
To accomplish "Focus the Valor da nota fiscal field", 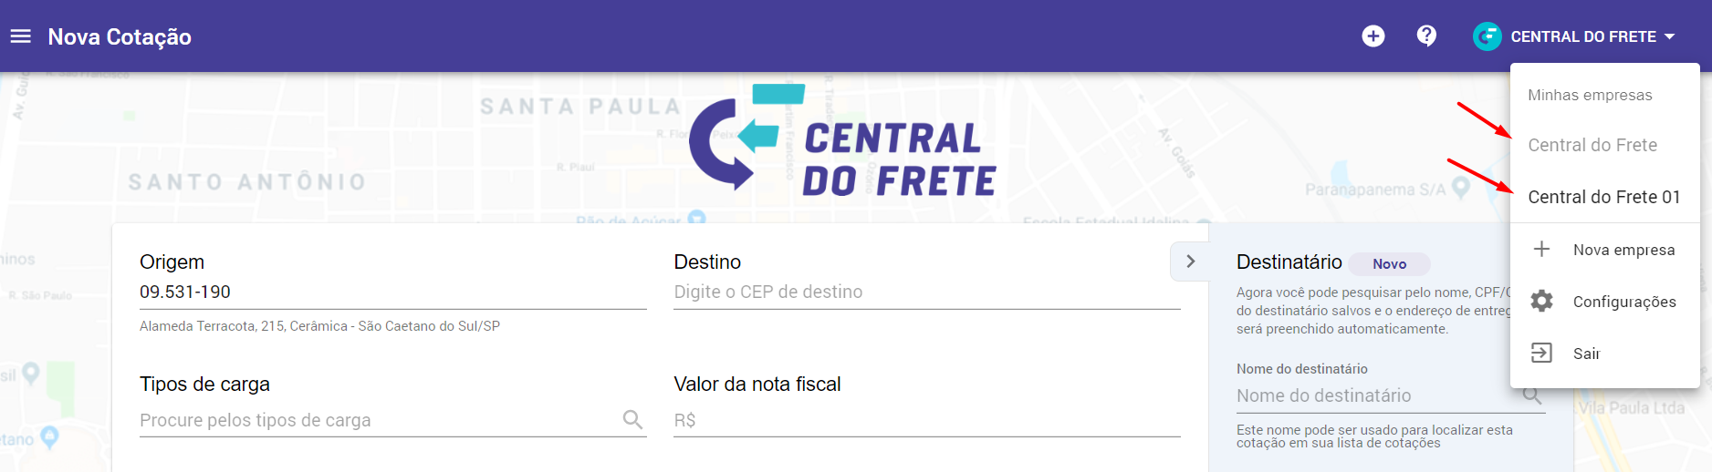I will (927, 420).
